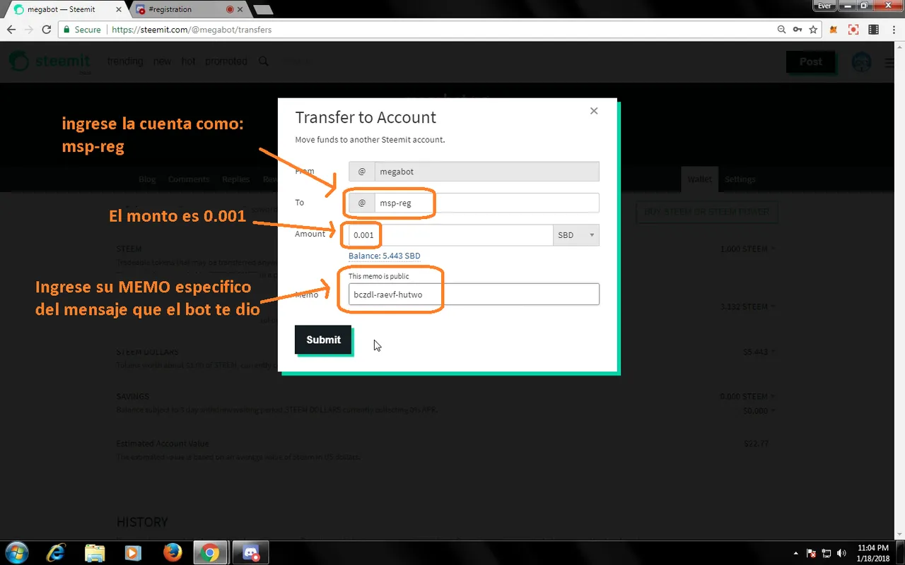Click the user avatar in the header
905x565 pixels.
(x=861, y=62)
